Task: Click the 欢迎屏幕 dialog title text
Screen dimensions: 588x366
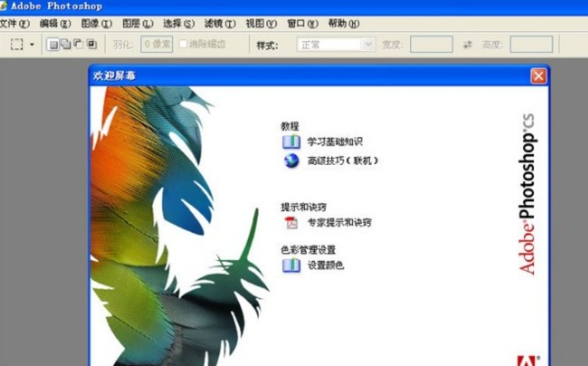Action: 114,76
